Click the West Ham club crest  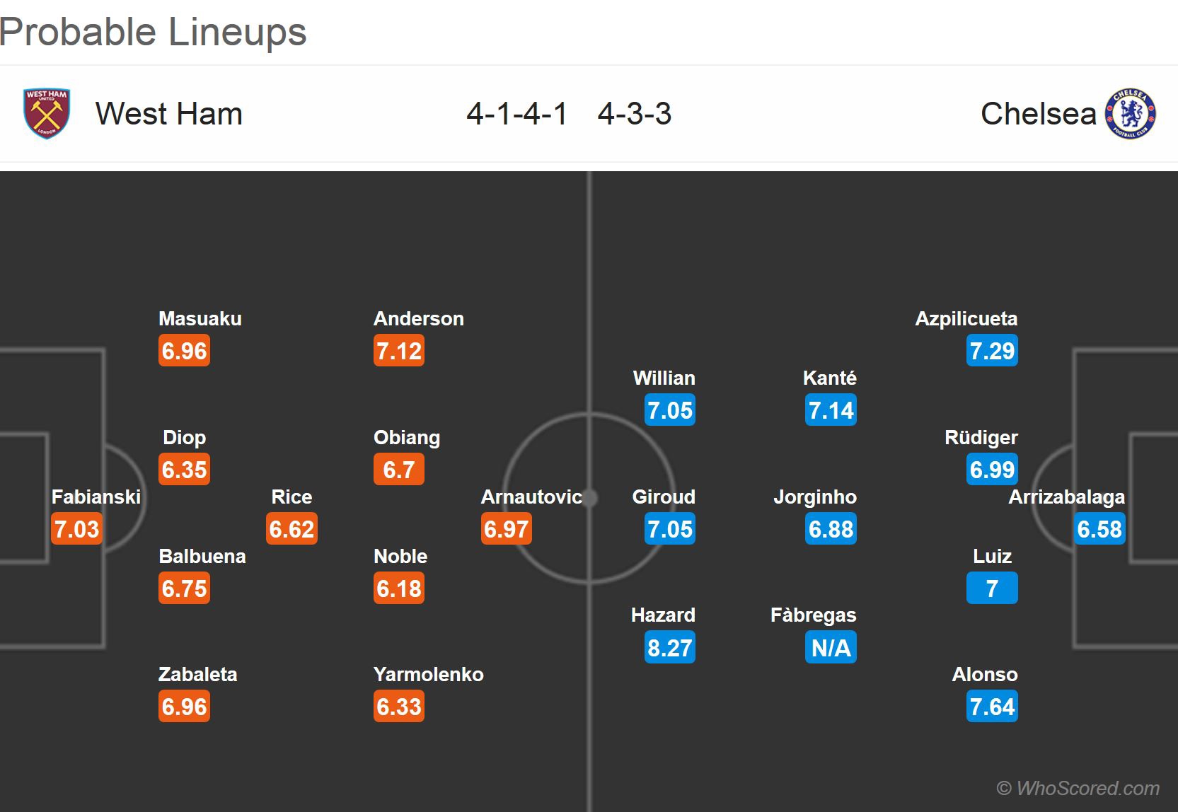pos(47,113)
